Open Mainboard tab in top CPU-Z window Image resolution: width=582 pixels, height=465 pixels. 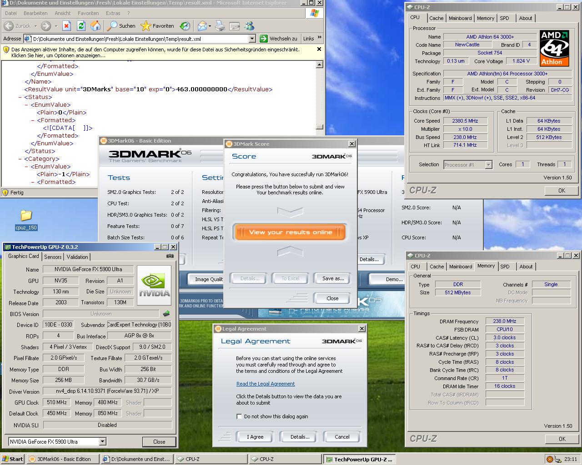pos(460,18)
